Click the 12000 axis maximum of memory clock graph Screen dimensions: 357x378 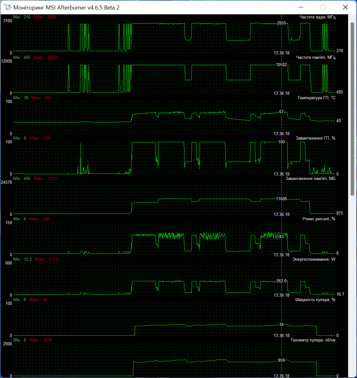pyautogui.click(x=6, y=61)
